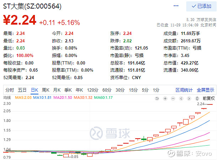Select the 月K tab

tap(57, 90)
